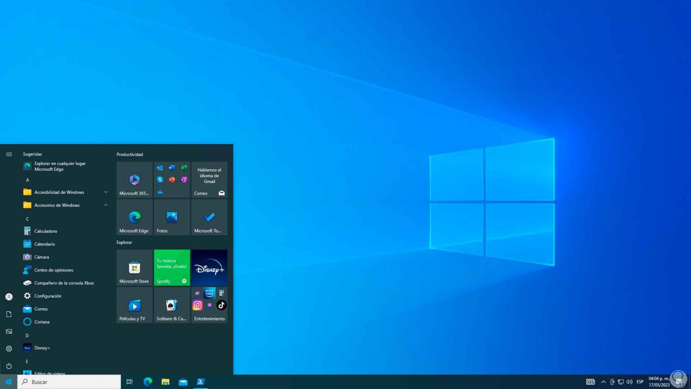Open Disney+ in the app list

[66, 348]
